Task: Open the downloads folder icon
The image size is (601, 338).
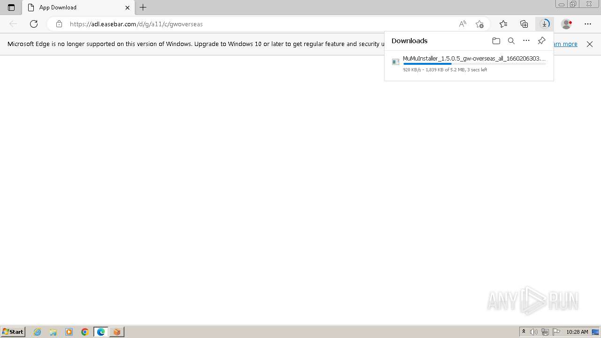Action: pos(496,41)
